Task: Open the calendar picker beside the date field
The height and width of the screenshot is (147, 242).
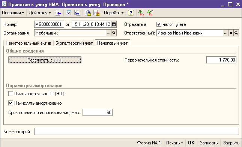Action: pyautogui.click(x=114, y=24)
